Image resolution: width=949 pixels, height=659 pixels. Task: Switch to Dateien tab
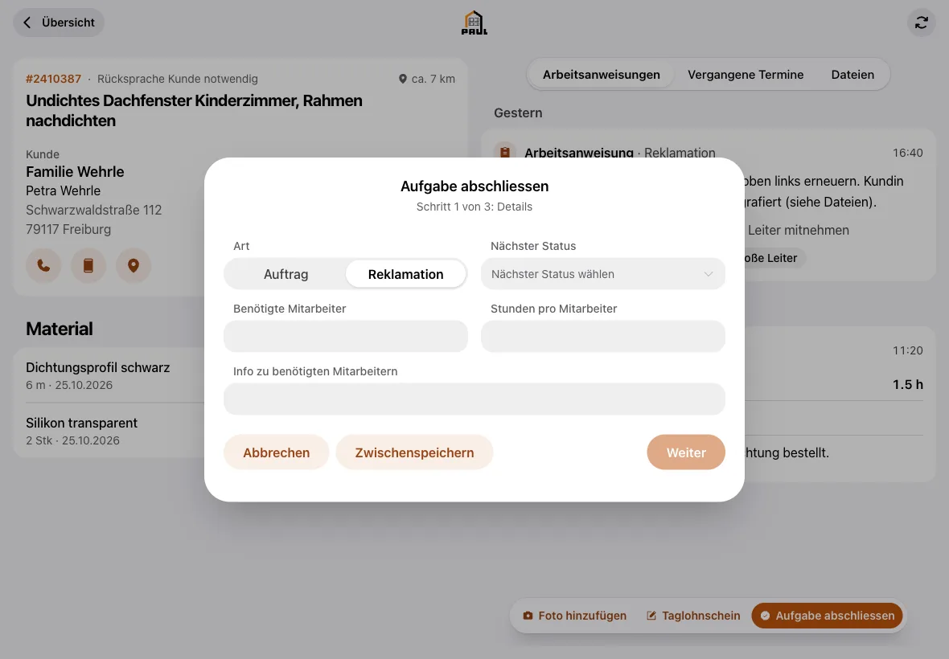pyautogui.click(x=852, y=75)
